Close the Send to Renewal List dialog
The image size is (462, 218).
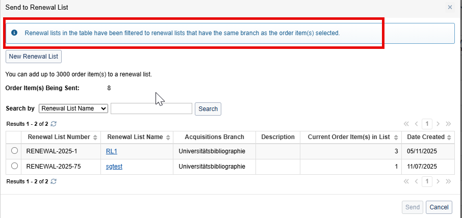click(x=450, y=7)
